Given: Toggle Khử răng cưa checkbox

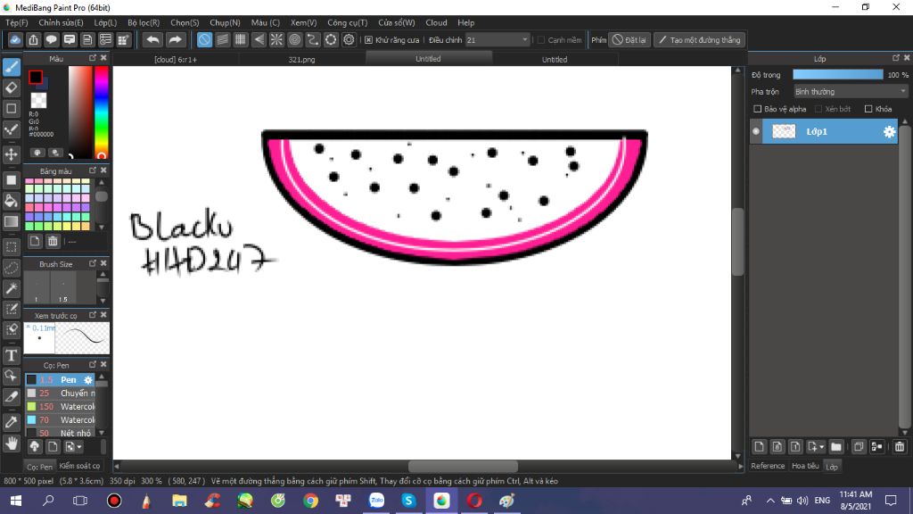Looking at the screenshot, I should pyautogui.click(x=368, y=40).
